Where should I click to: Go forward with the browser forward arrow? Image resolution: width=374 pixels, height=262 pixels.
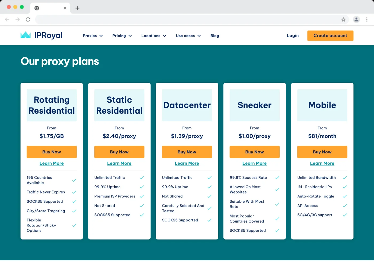[18, 19]
